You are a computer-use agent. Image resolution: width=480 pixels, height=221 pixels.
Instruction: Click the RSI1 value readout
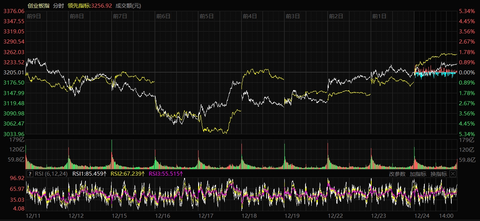coord(89,174)
